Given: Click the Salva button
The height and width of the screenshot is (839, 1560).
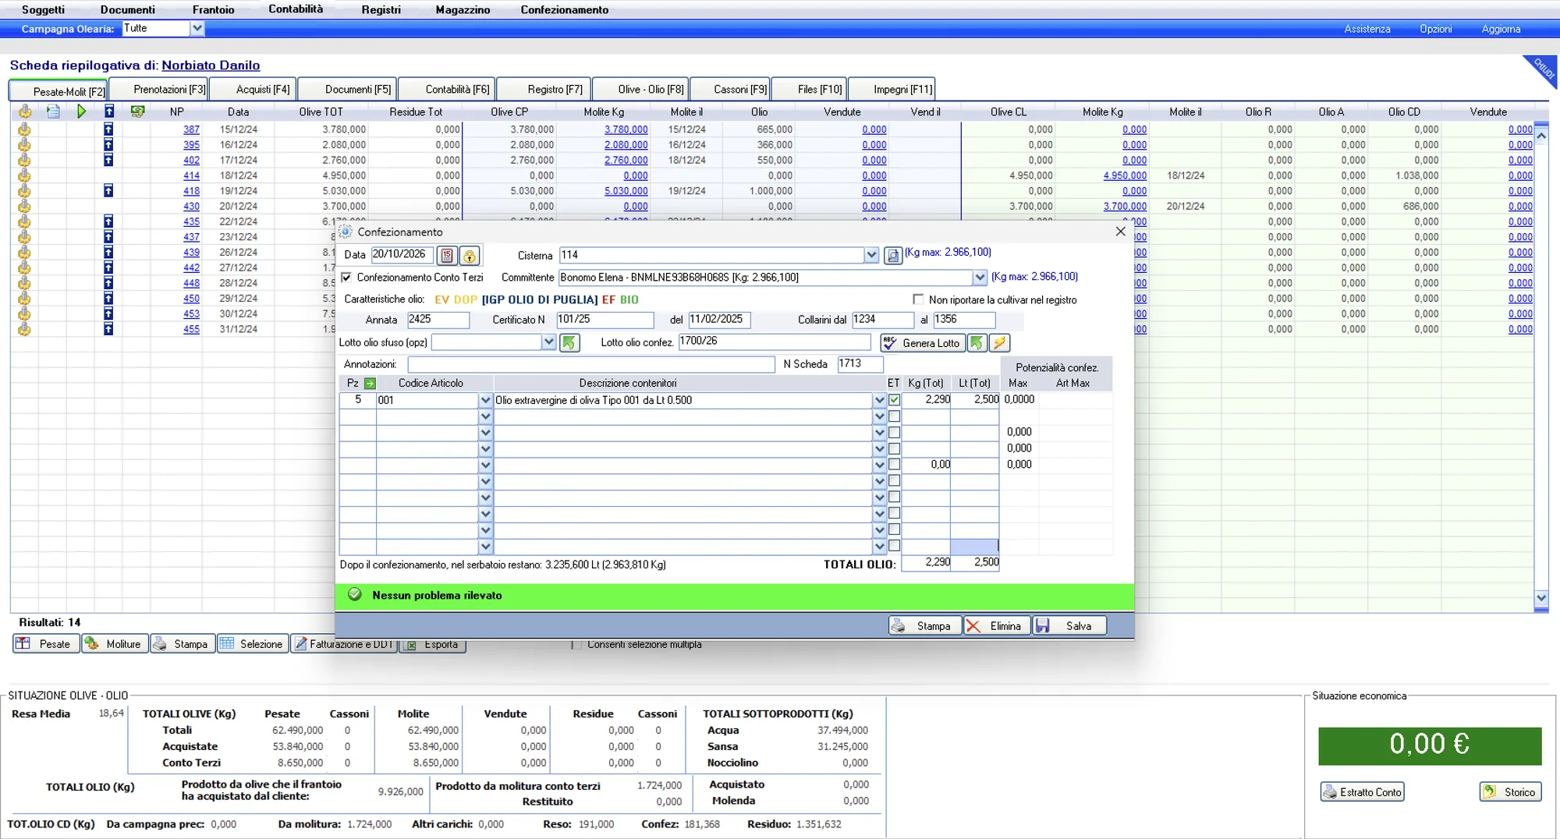Looking at the screenshot, I should click(x=1069, y=625).
